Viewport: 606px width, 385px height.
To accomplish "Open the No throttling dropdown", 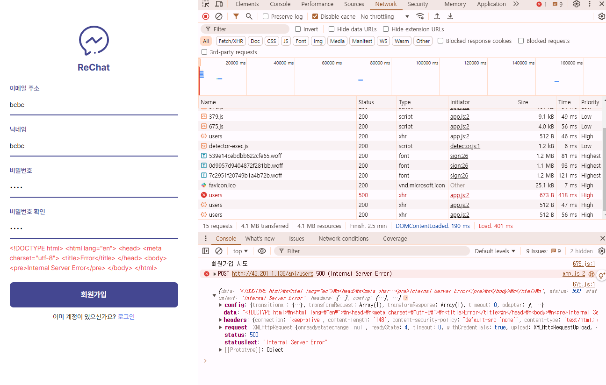I will click(x=385, y=16).
